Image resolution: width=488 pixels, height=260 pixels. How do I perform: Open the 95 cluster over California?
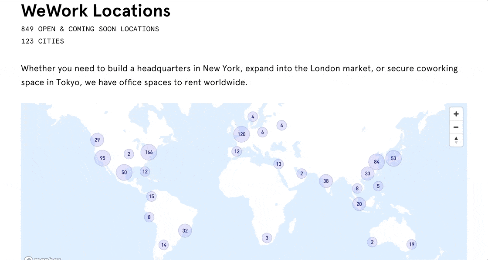click(x=102, y=158)
